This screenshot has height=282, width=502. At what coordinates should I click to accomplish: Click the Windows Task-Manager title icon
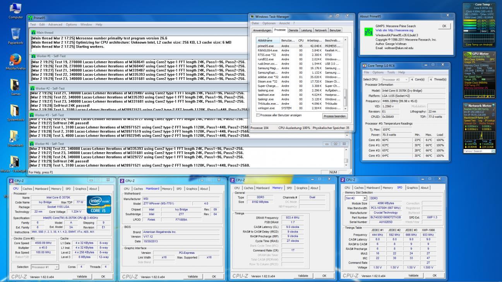pyautogui.click(x=252, y=17)
